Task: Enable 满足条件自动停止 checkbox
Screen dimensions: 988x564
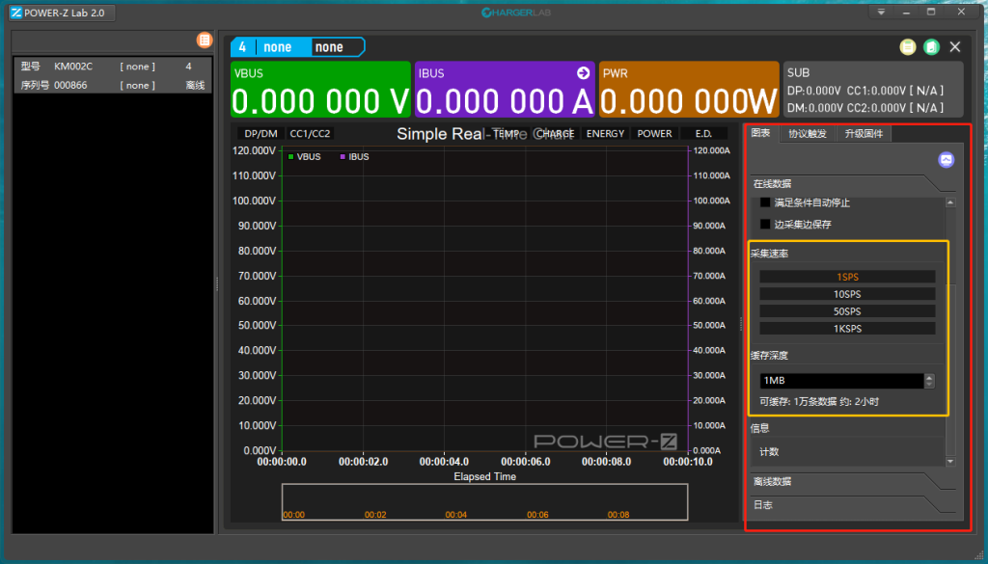Action: point(765,202)
